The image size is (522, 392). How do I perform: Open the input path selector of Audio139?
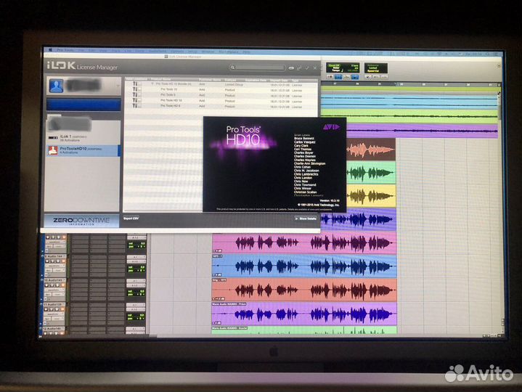coord(136,305)
